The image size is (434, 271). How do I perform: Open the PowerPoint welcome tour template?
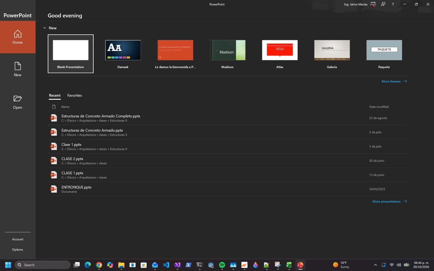[175, 54]
